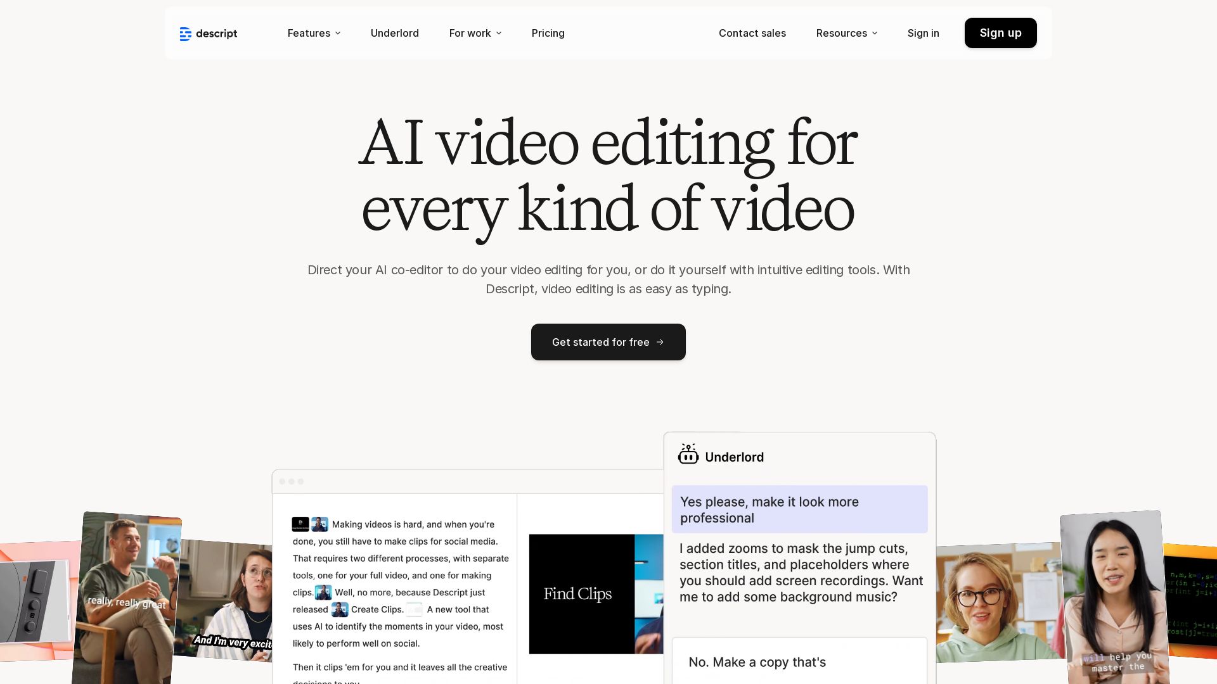The width and height of the screenshot is (1217, 684).
Task: Expand the Resources dropdown chevron
Action: click(x=875, y=33)
